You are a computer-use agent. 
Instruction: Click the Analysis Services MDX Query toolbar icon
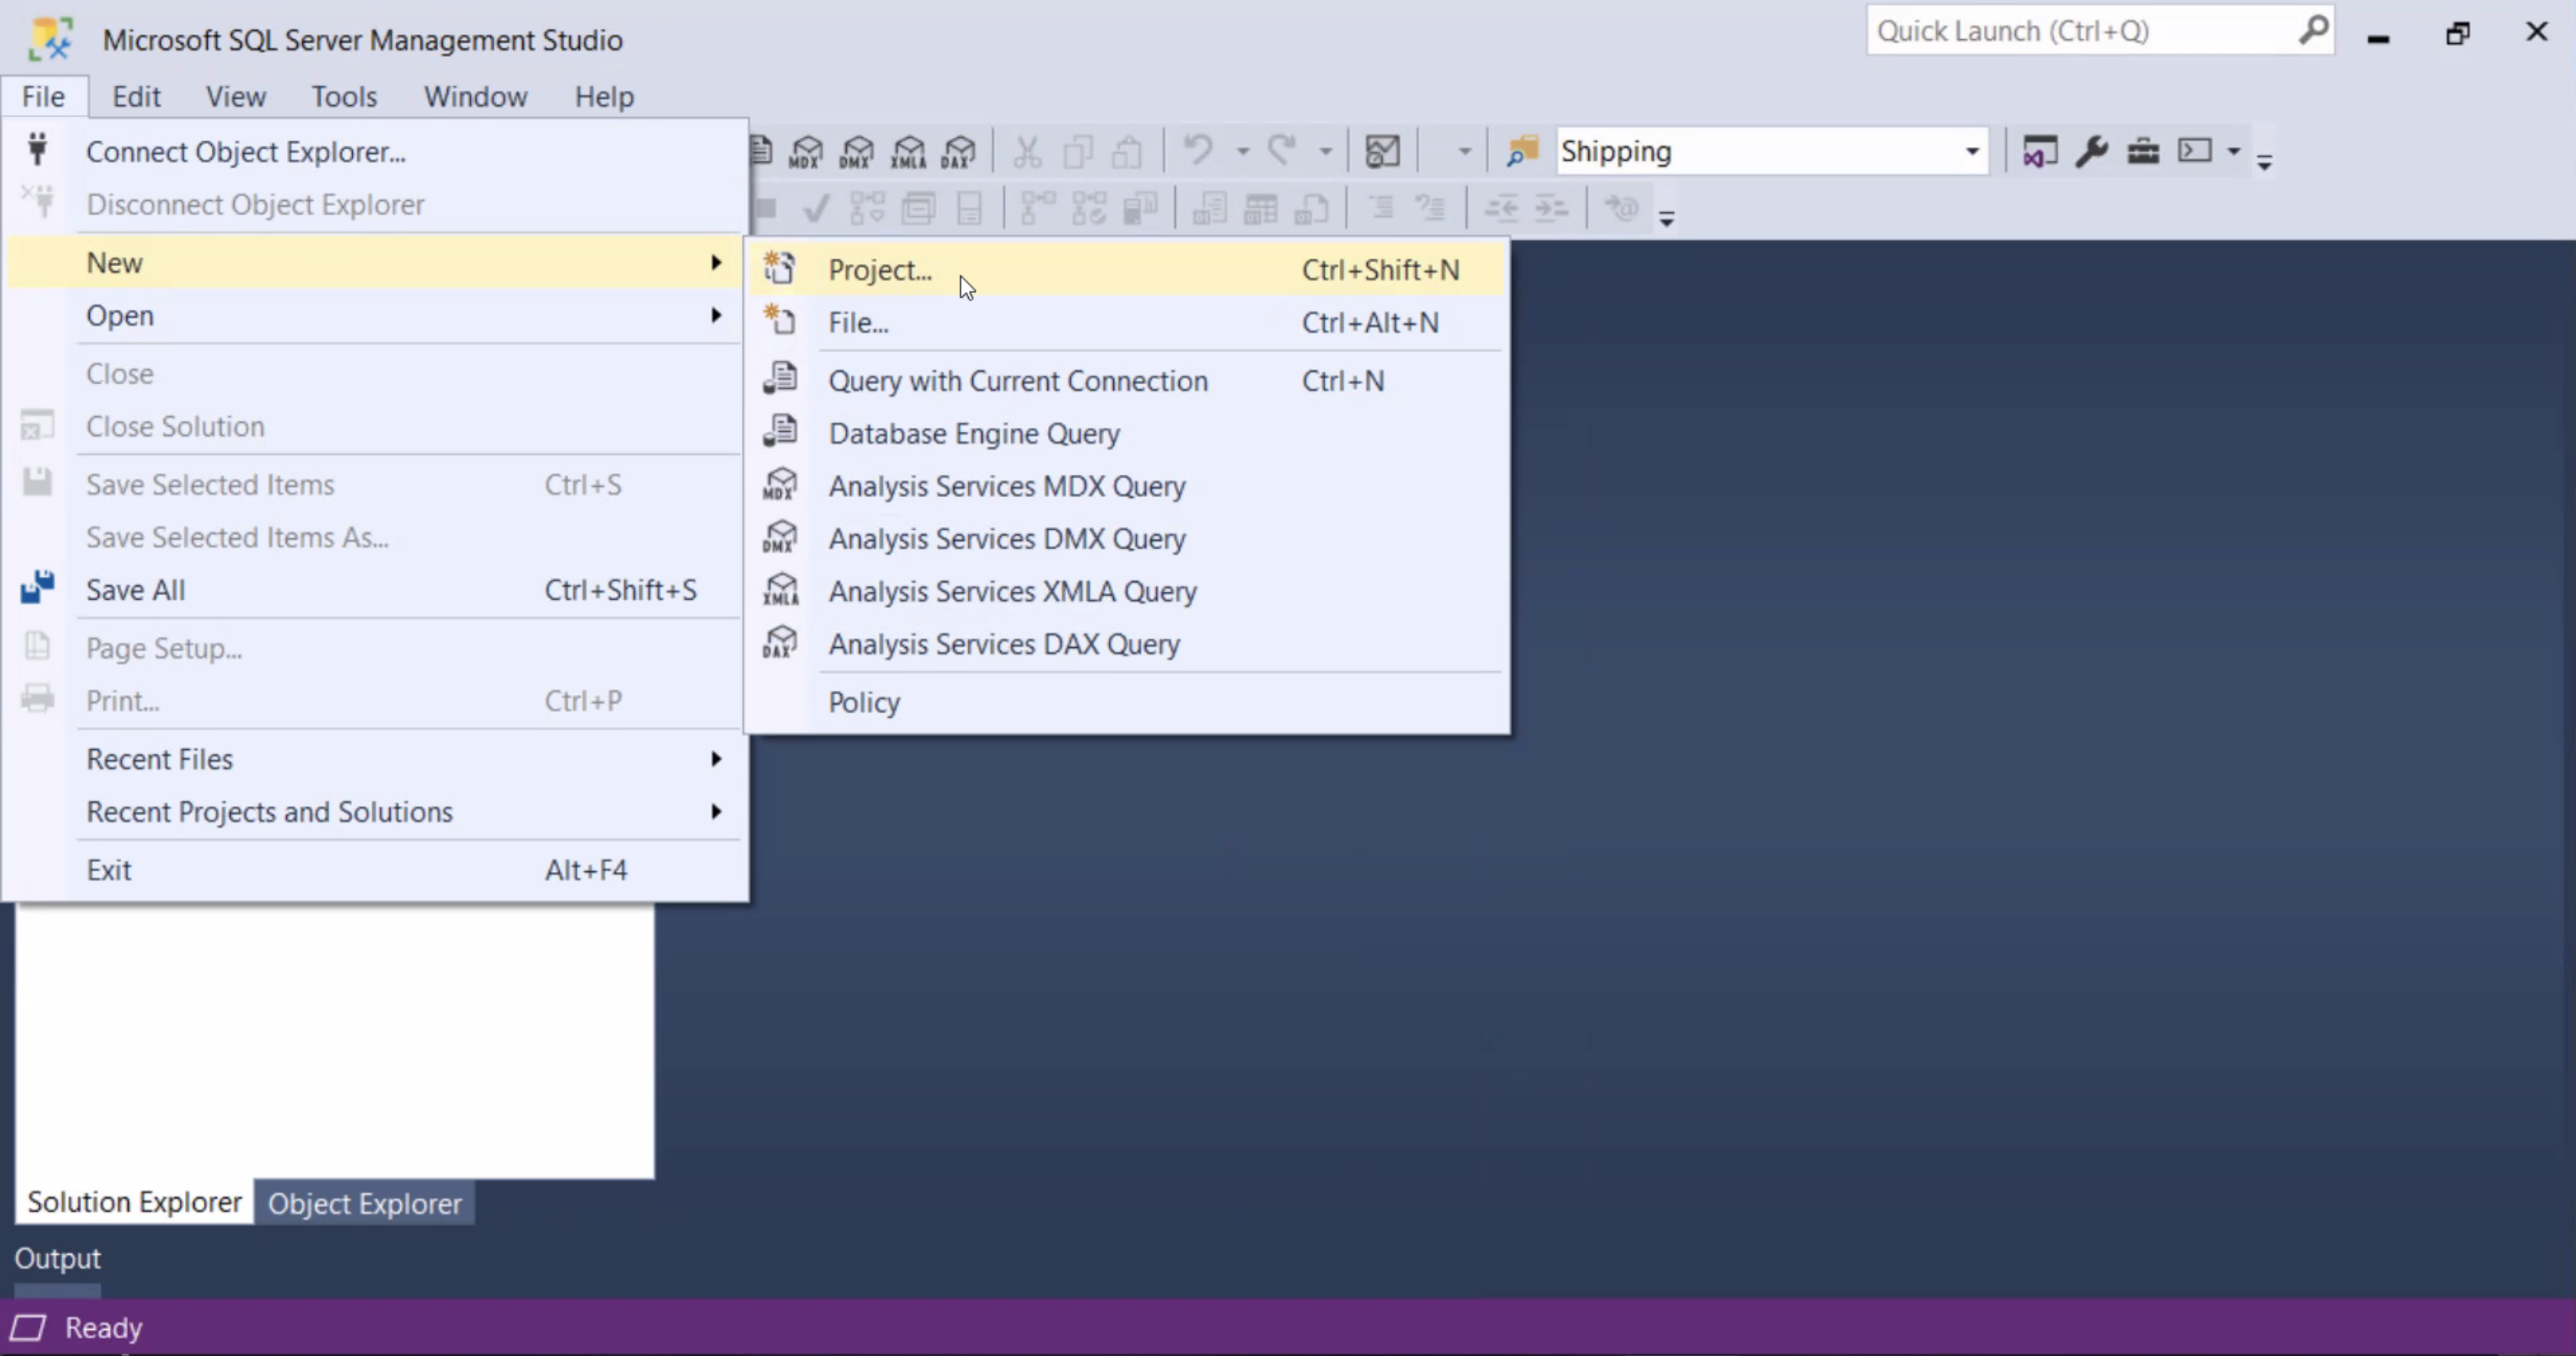(806, 152)
